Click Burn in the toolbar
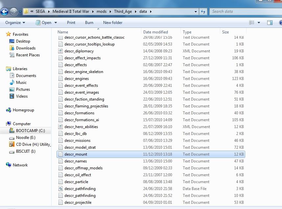 (x=89, y=23)
